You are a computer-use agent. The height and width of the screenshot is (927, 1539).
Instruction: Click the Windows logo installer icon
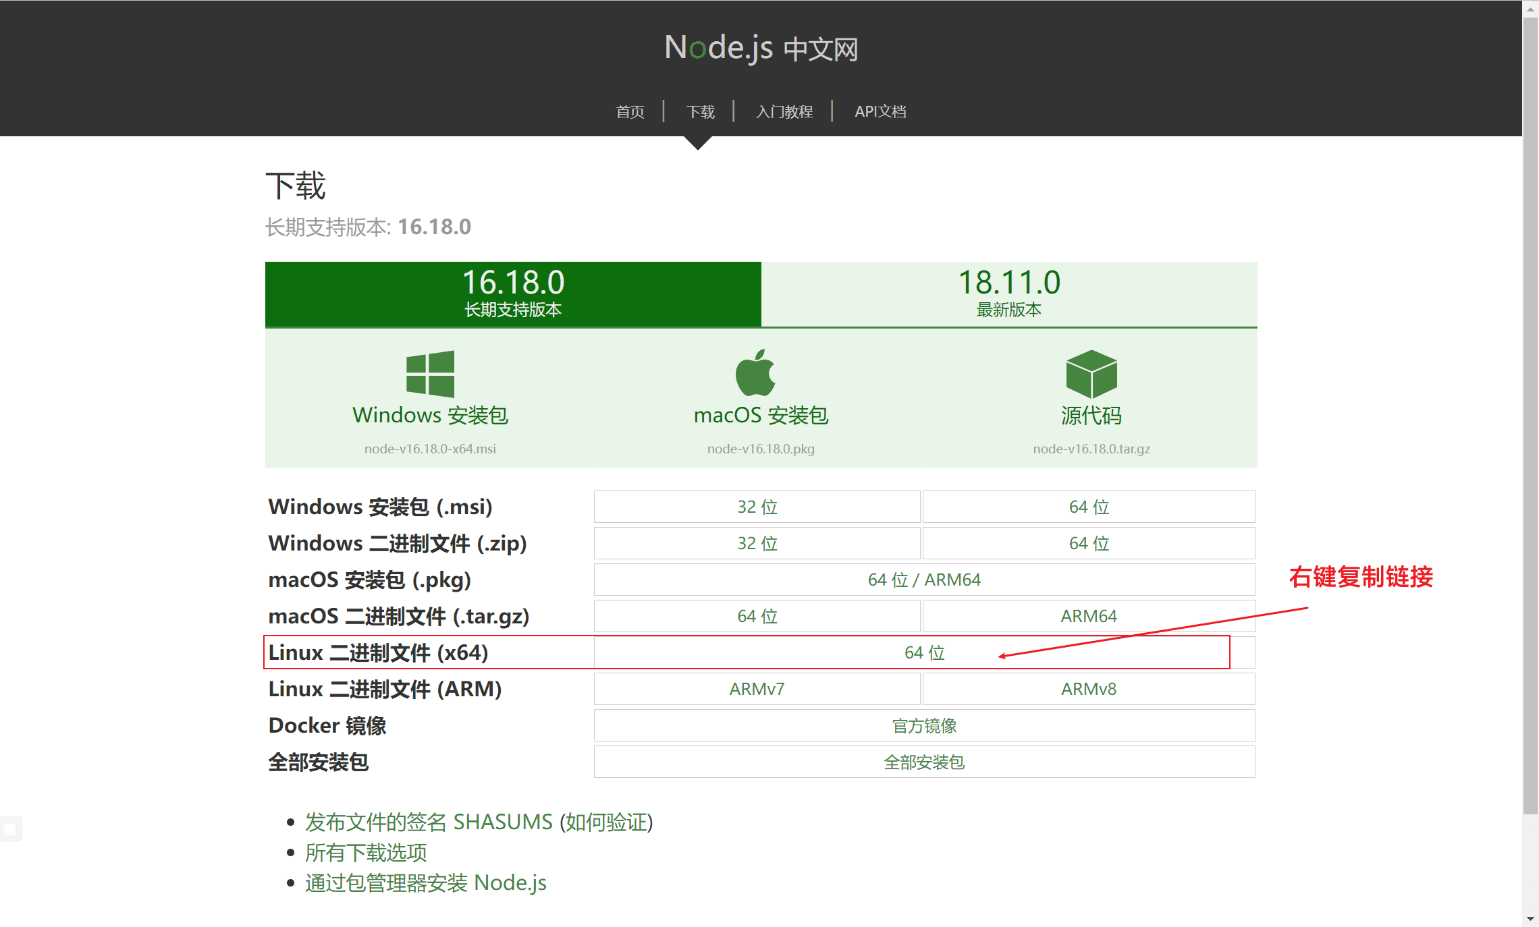[430, 374]
